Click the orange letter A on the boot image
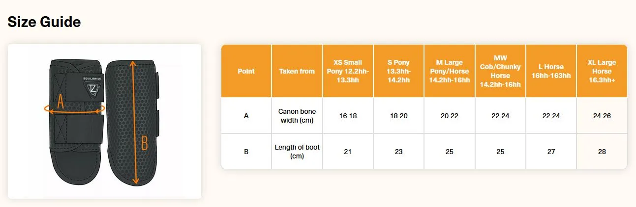 [x=61, y=102]
